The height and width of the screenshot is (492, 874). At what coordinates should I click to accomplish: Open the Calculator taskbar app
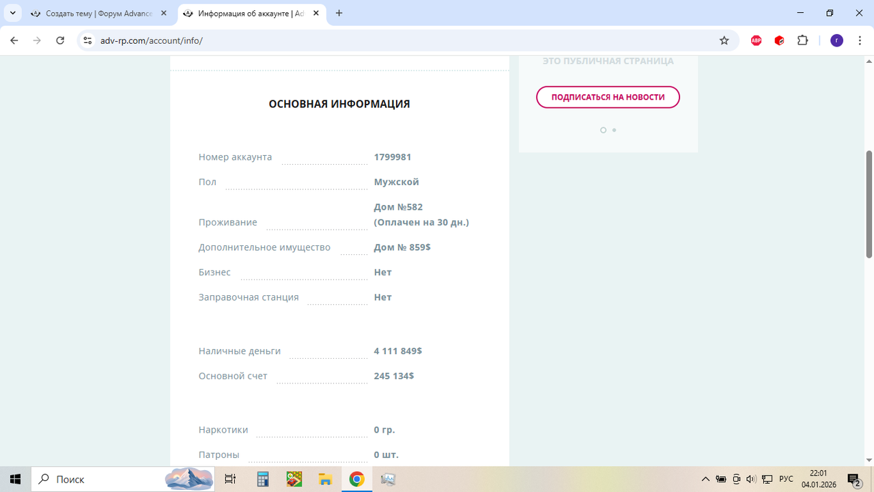(263, 479)
